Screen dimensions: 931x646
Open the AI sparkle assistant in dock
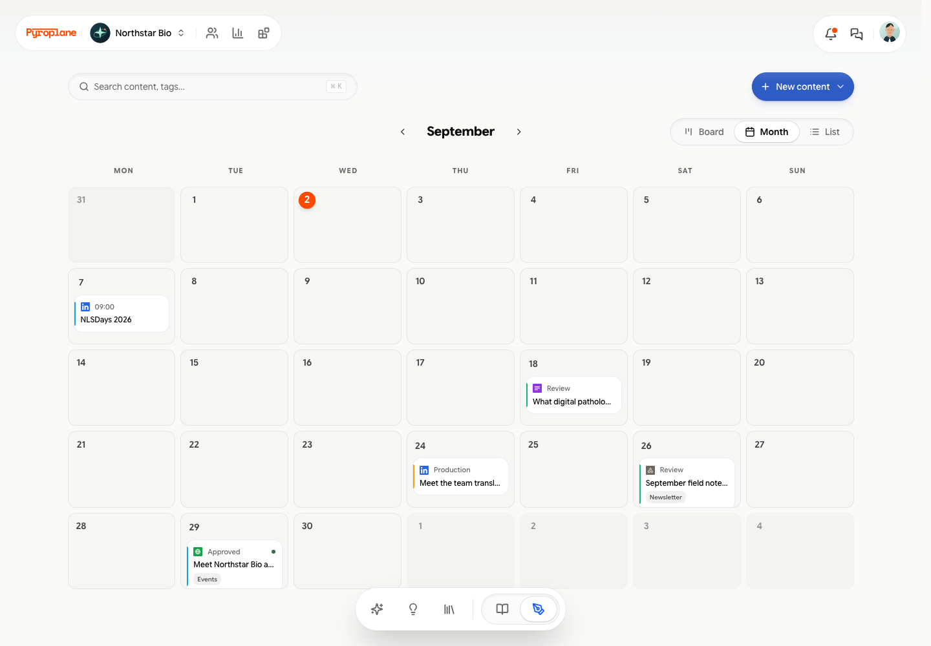378,609
